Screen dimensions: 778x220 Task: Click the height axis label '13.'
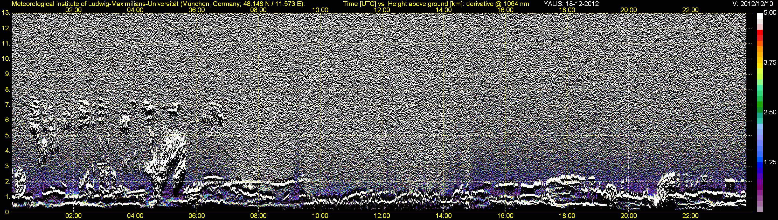(6, 13)
